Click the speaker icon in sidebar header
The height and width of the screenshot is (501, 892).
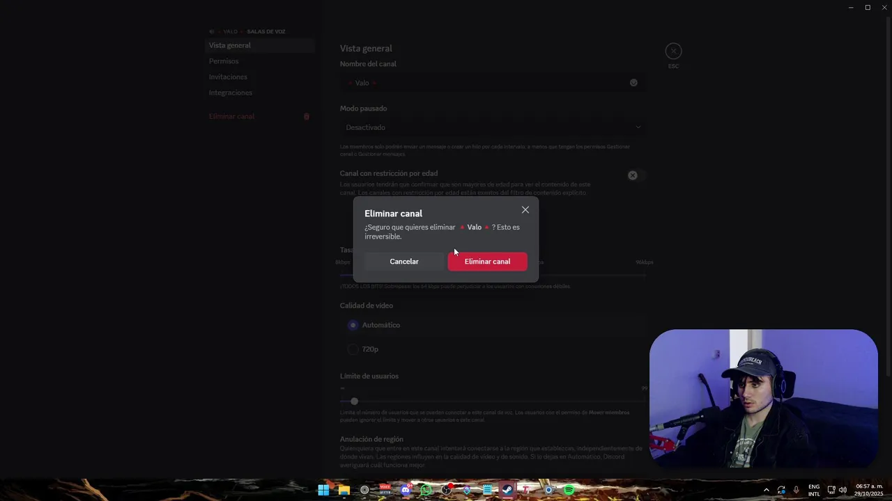(212, 31)
